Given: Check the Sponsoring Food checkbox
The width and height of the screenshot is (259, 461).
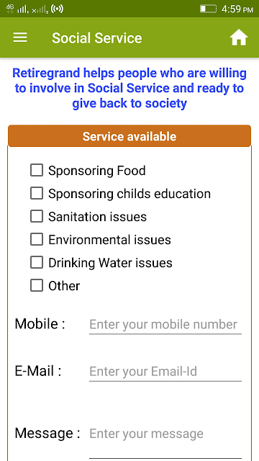Looking at the screenshot, I should coord(37,170).
